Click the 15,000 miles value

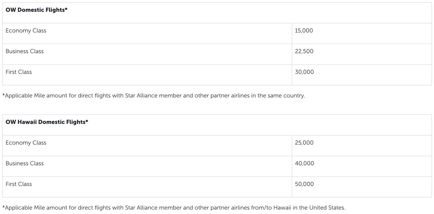tap(304, 31)
